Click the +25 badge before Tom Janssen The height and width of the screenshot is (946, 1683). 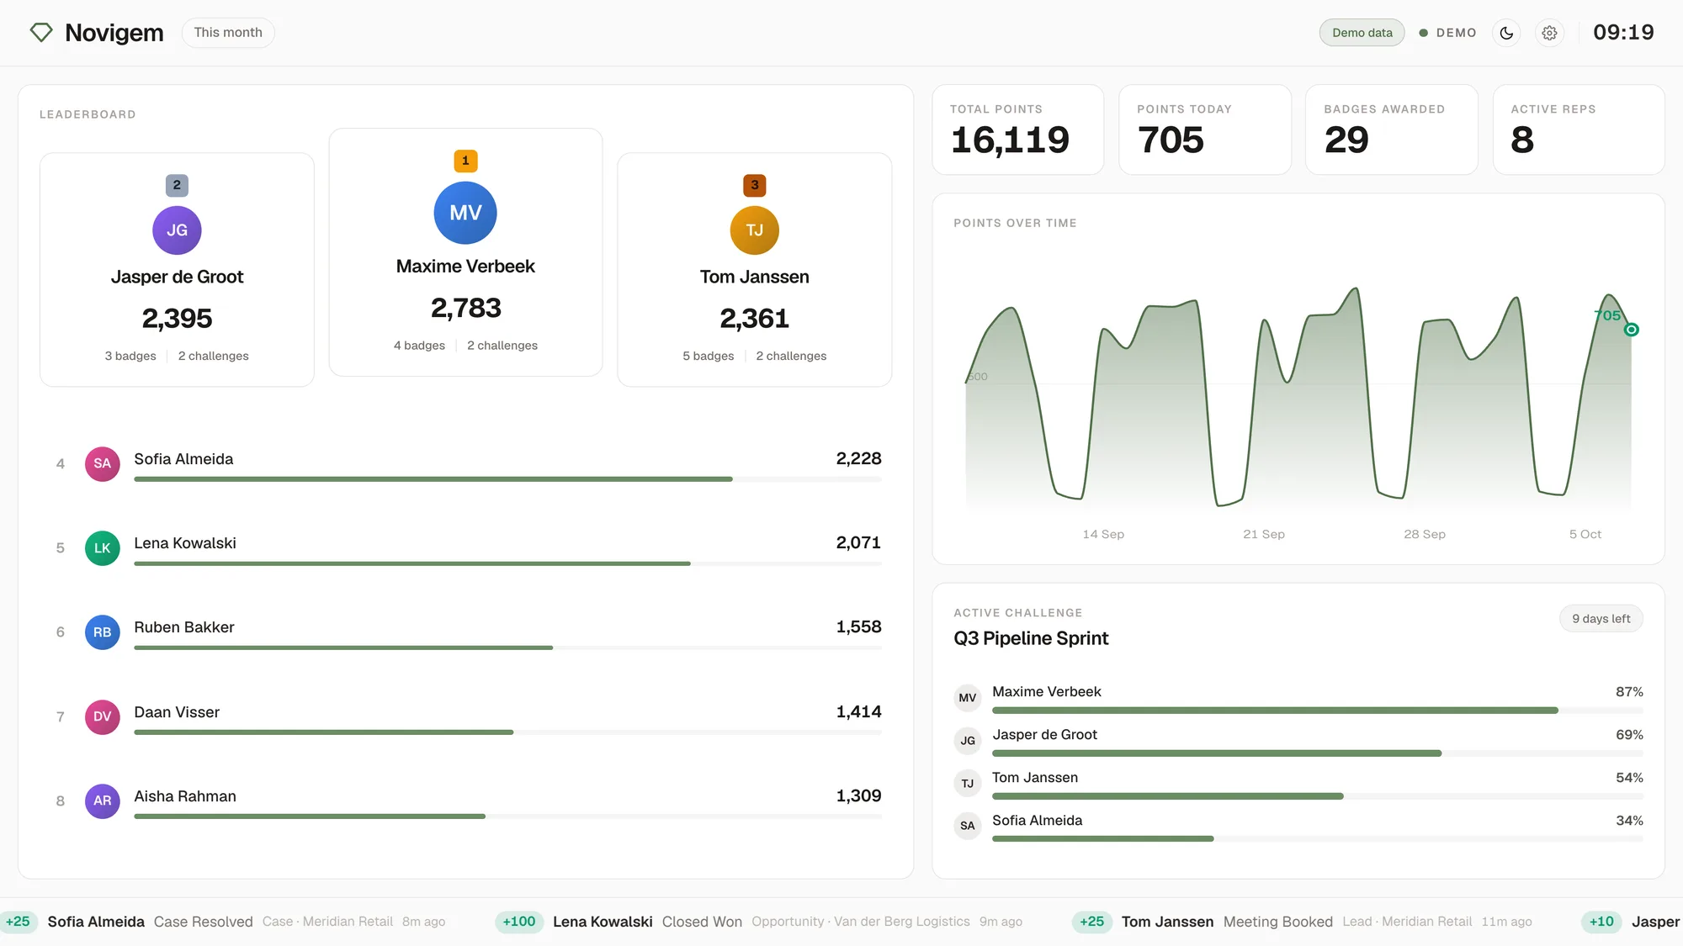click(1092, 922)
